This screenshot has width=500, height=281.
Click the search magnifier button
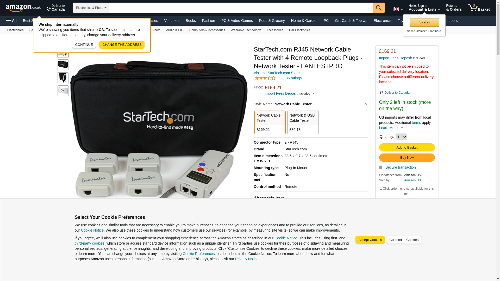[x=379, y=8]
